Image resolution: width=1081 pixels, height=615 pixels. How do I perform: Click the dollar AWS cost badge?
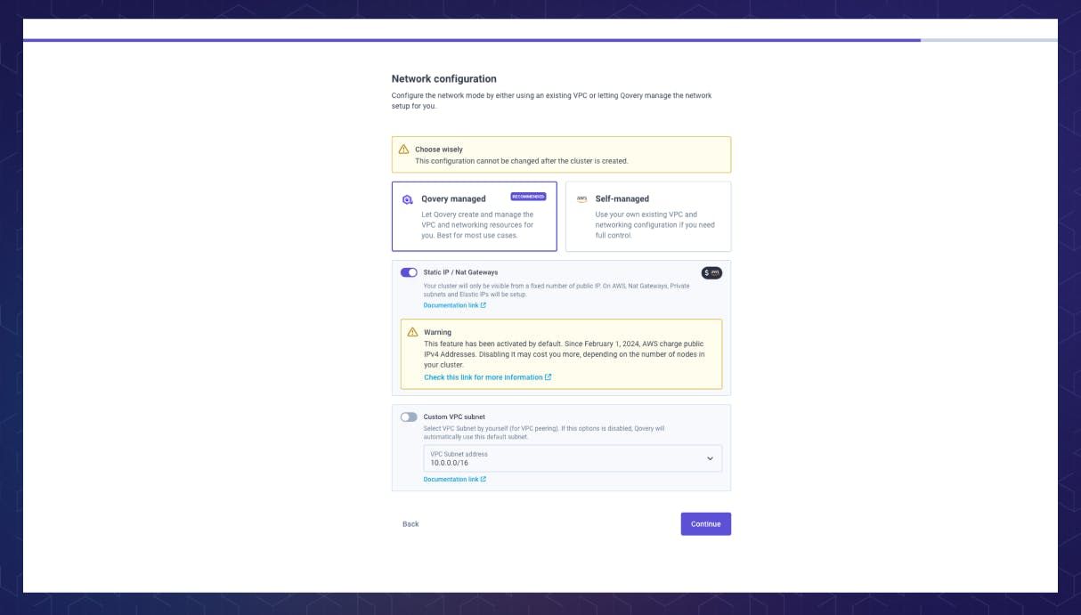coord(713,271)
